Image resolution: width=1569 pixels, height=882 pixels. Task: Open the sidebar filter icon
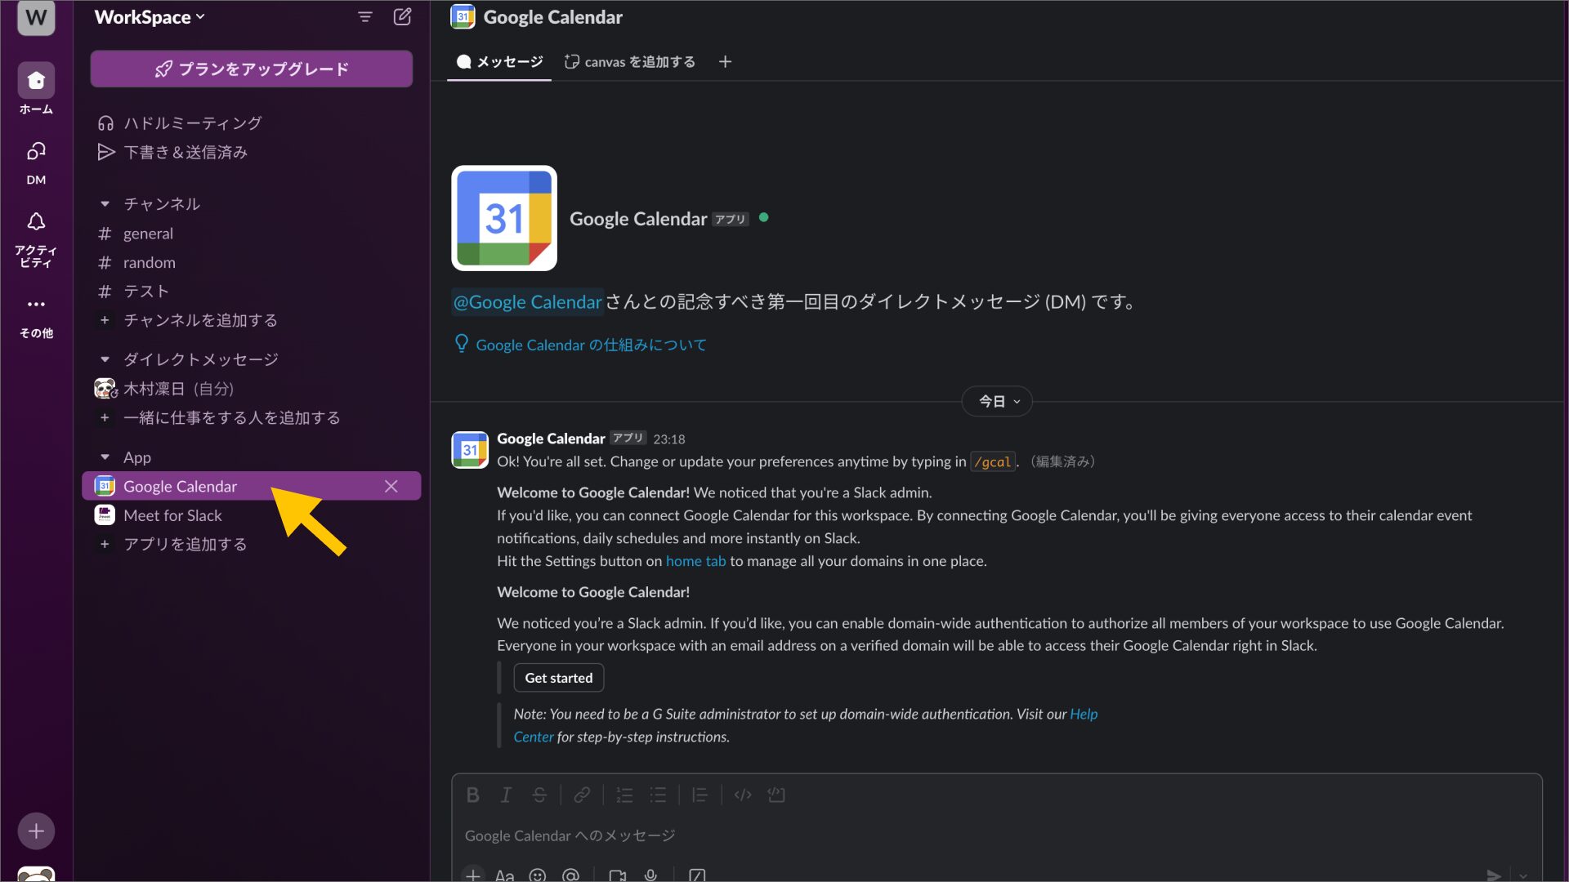tap(365, 17)
